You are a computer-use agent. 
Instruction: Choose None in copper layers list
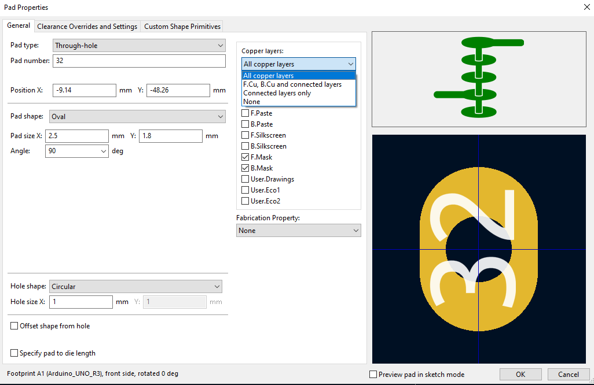pyautogui.click(x=299, y=102)
